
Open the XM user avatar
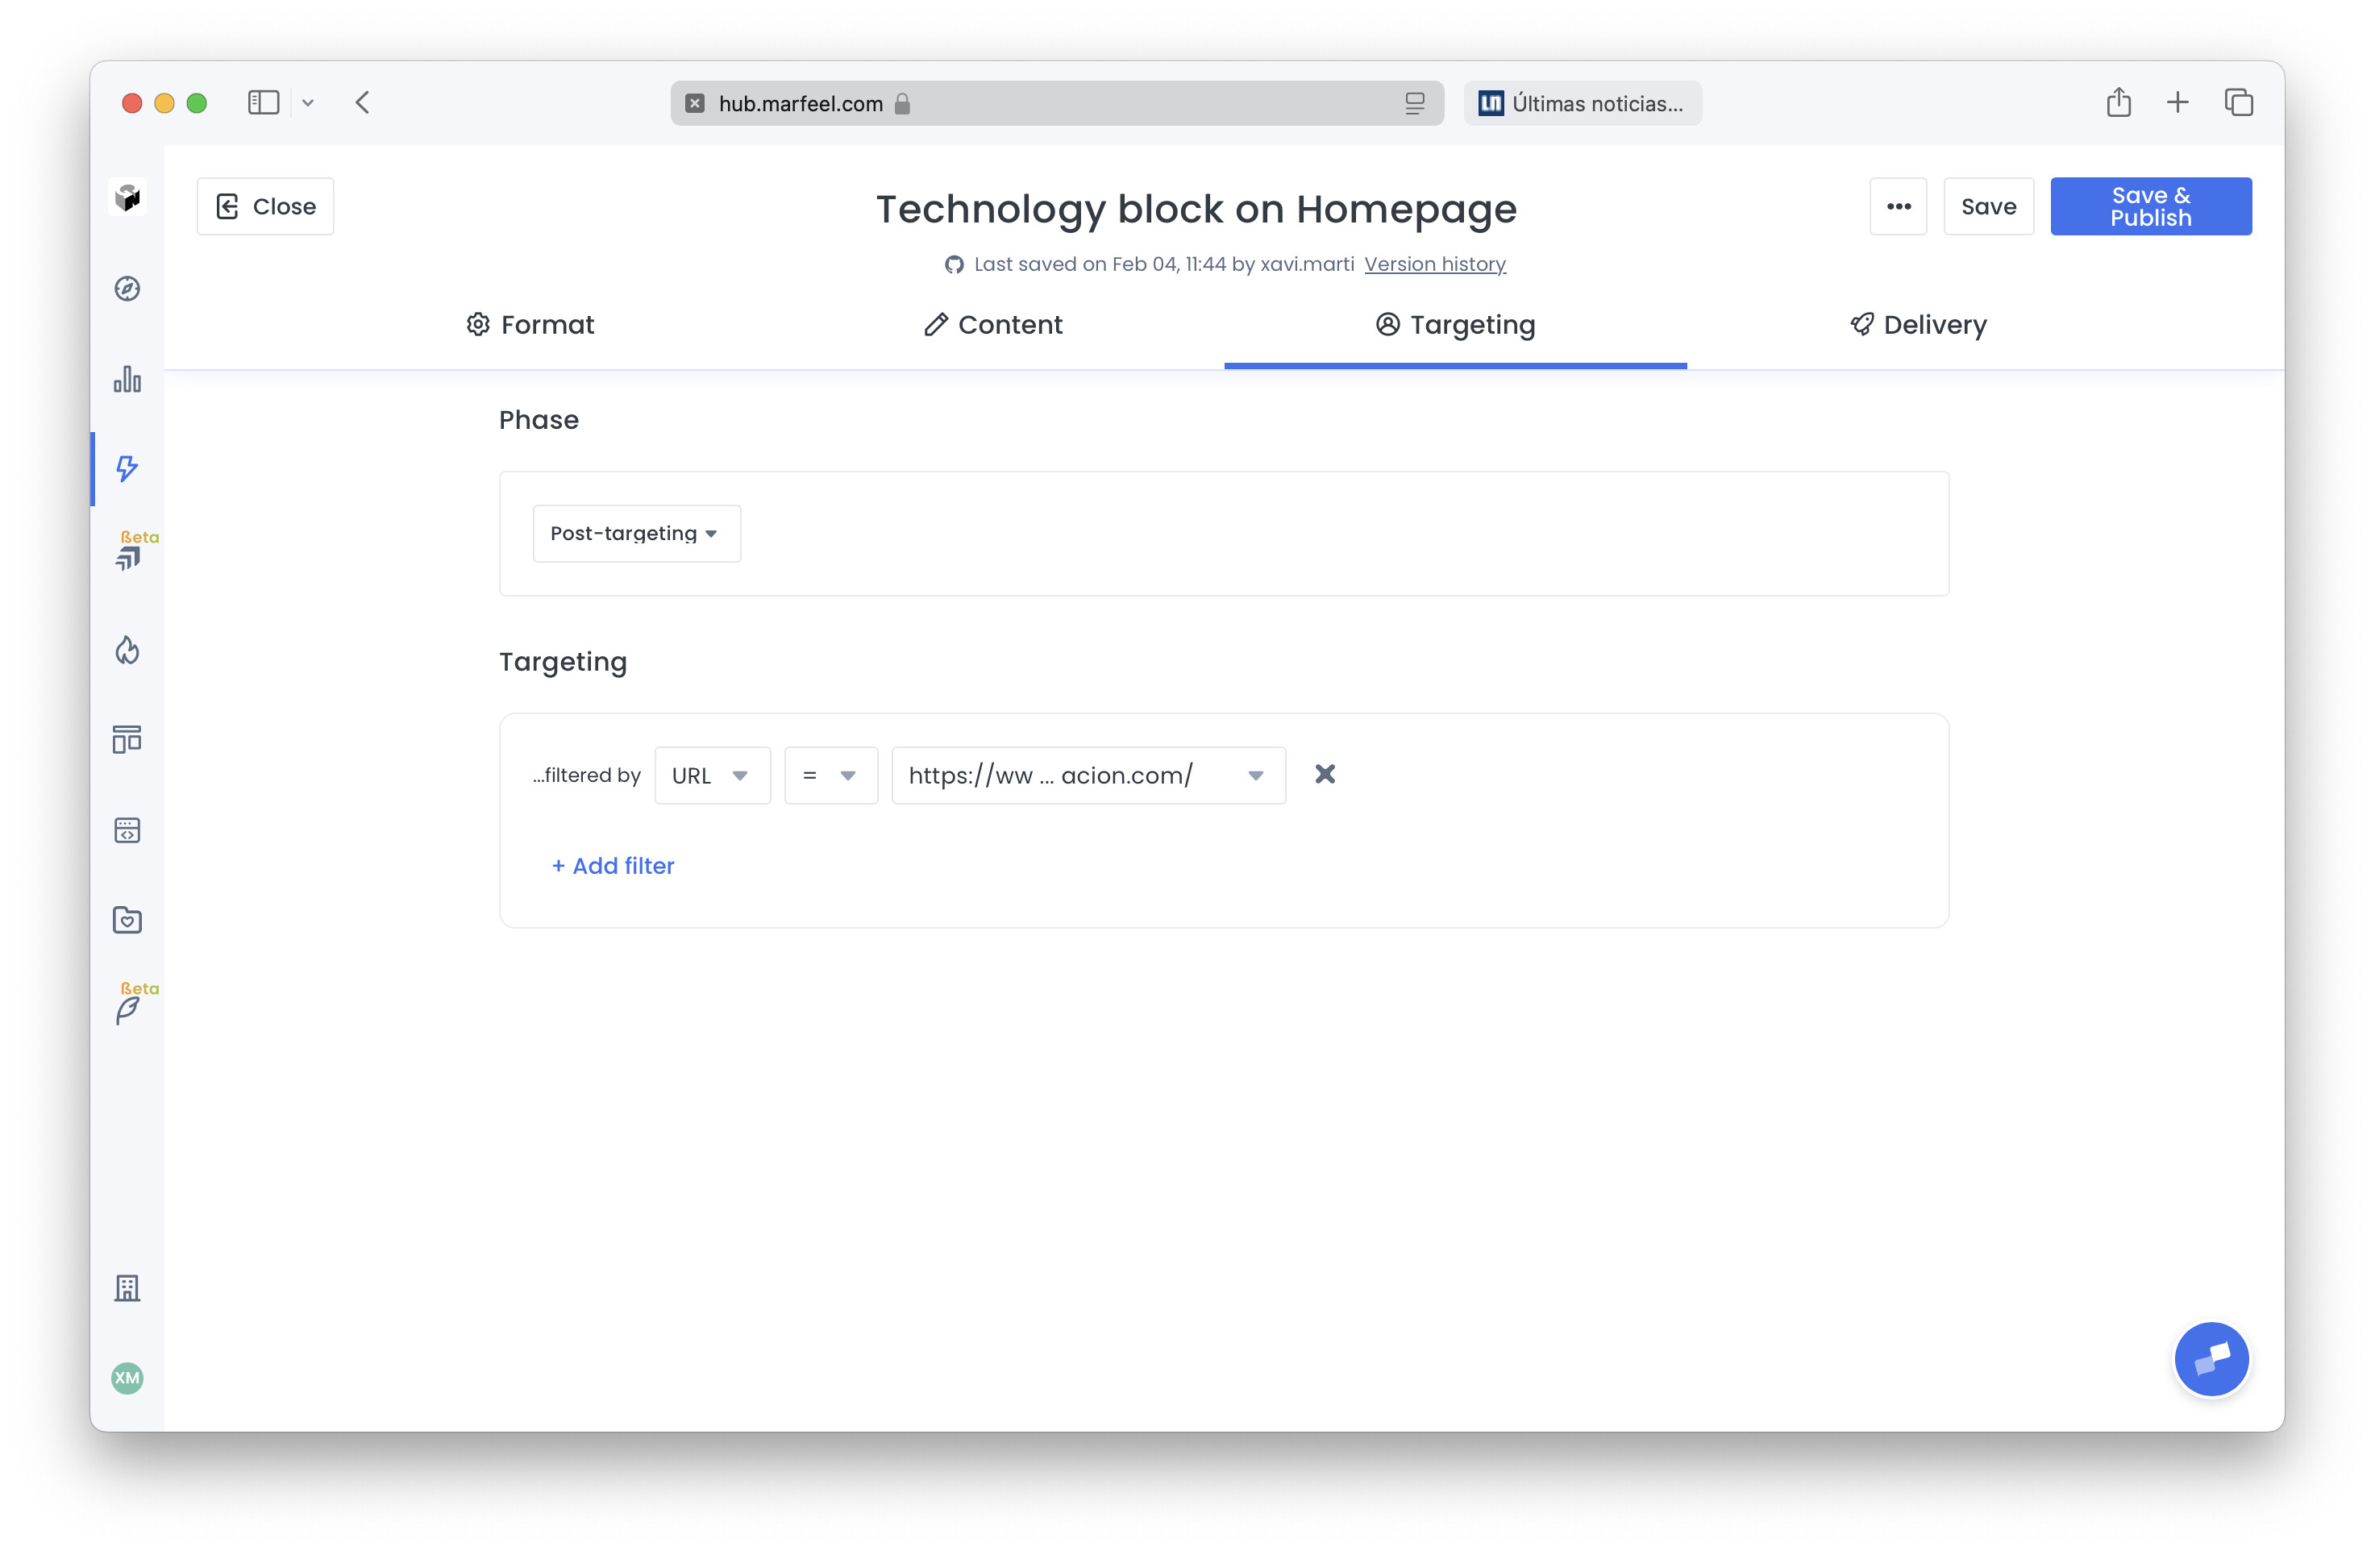tap(127, 1378)
